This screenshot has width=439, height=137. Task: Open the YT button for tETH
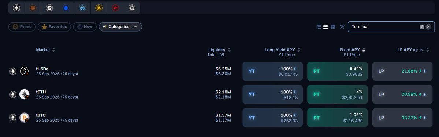(272, 95)
